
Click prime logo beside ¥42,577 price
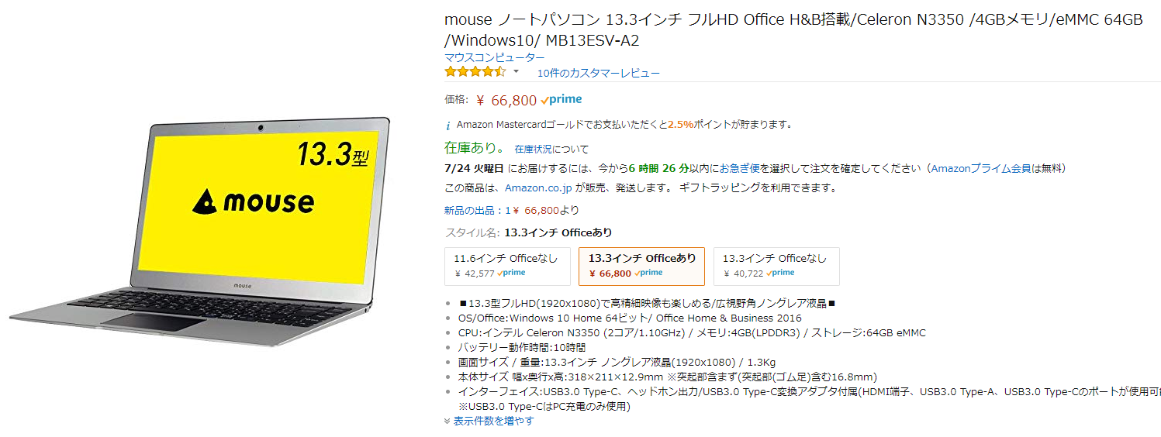click(512, 273)
